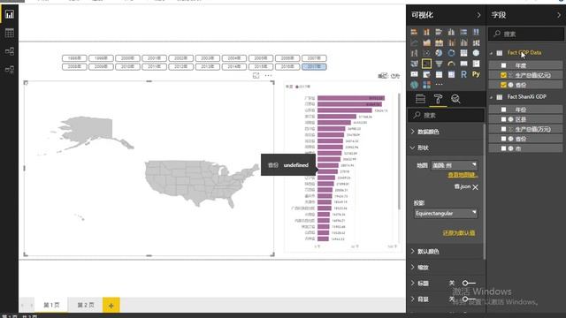This screenshot has width=566, height=318.
Task: Pick the ribbon chart visual
Action: (476, 43)
